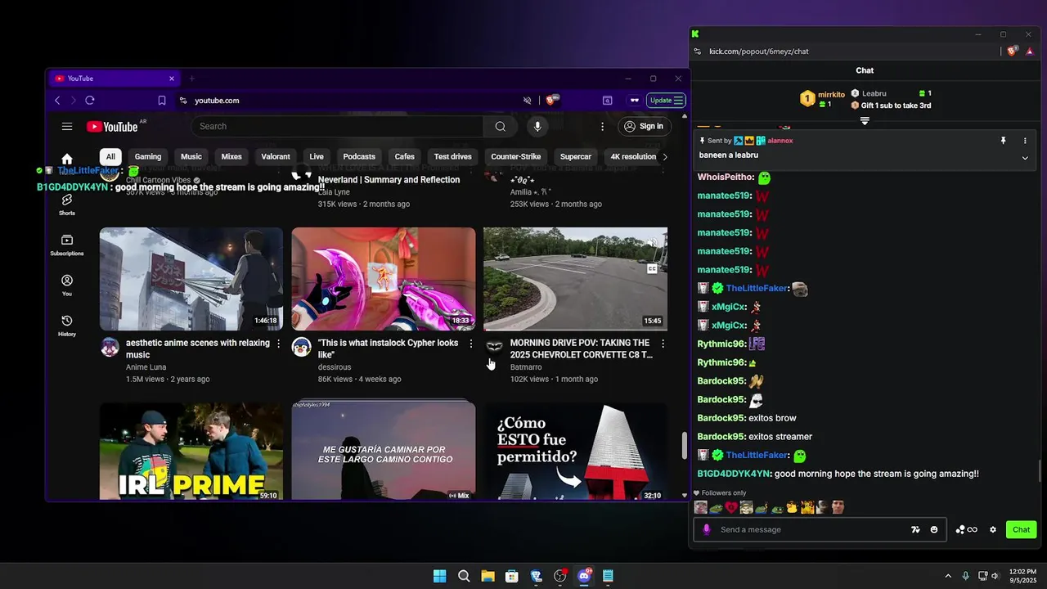The height and width of the screenshot is (589, 1047).
Task: Open the Batmarro channel link
Action: tap(526, 367)
